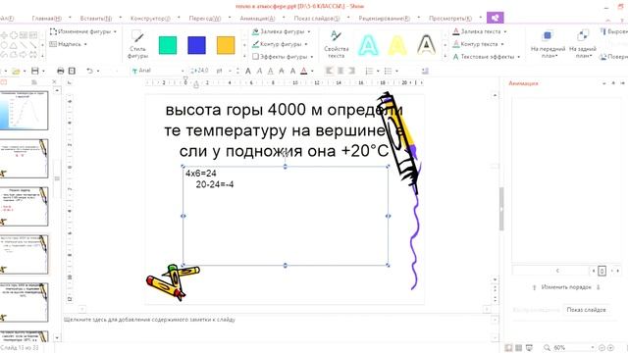
Task: Click the open folder icon in toolbar
Action: (16, 71)
